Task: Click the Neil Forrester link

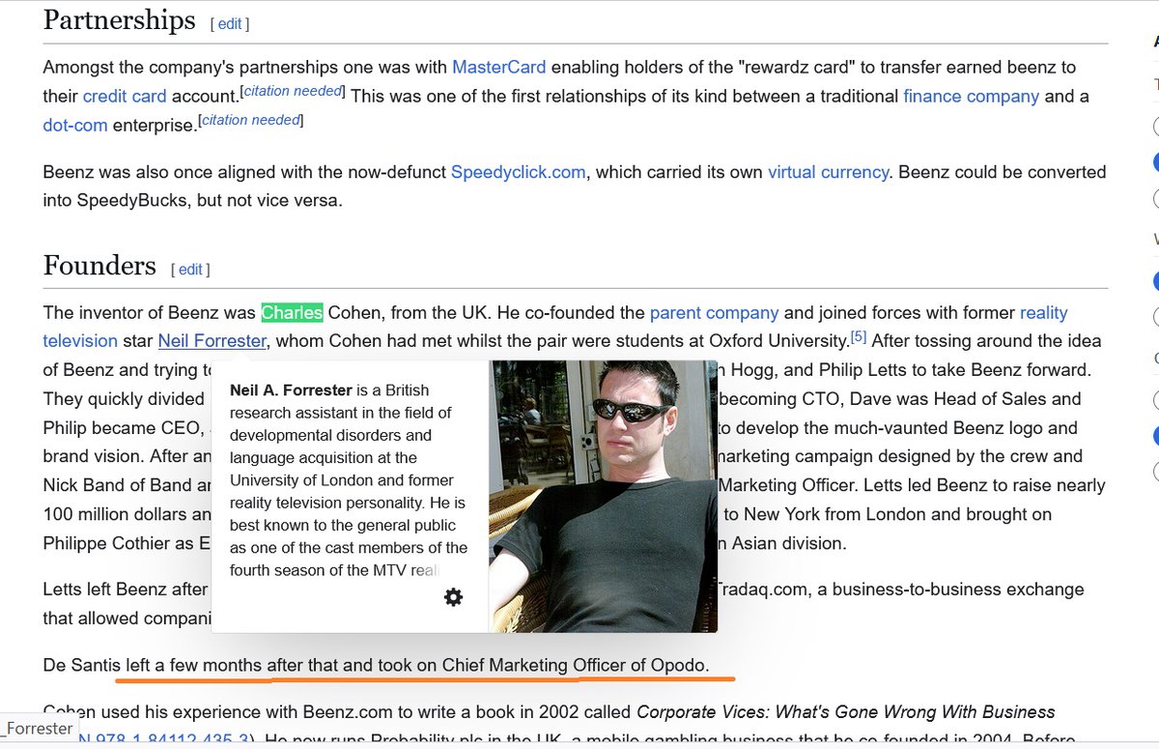Action: pos(212,341)
